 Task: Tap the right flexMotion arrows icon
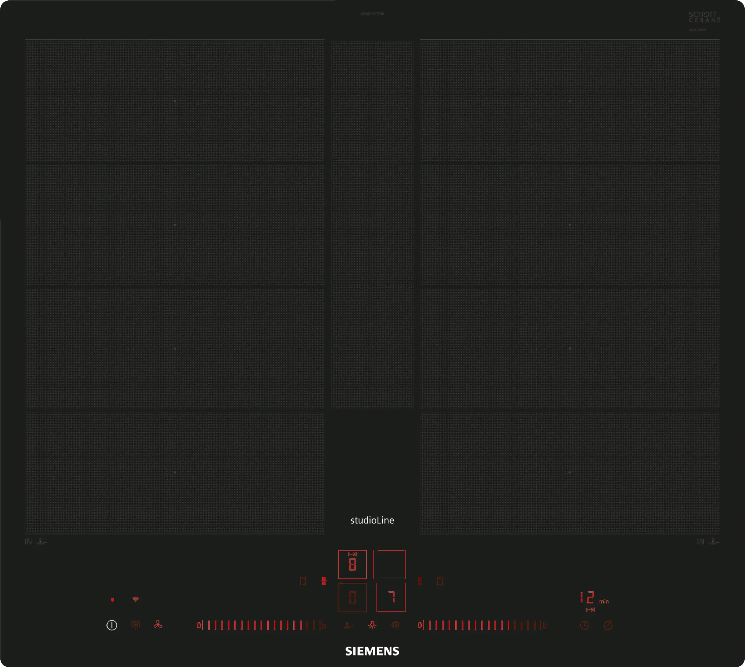coord(440,581)
